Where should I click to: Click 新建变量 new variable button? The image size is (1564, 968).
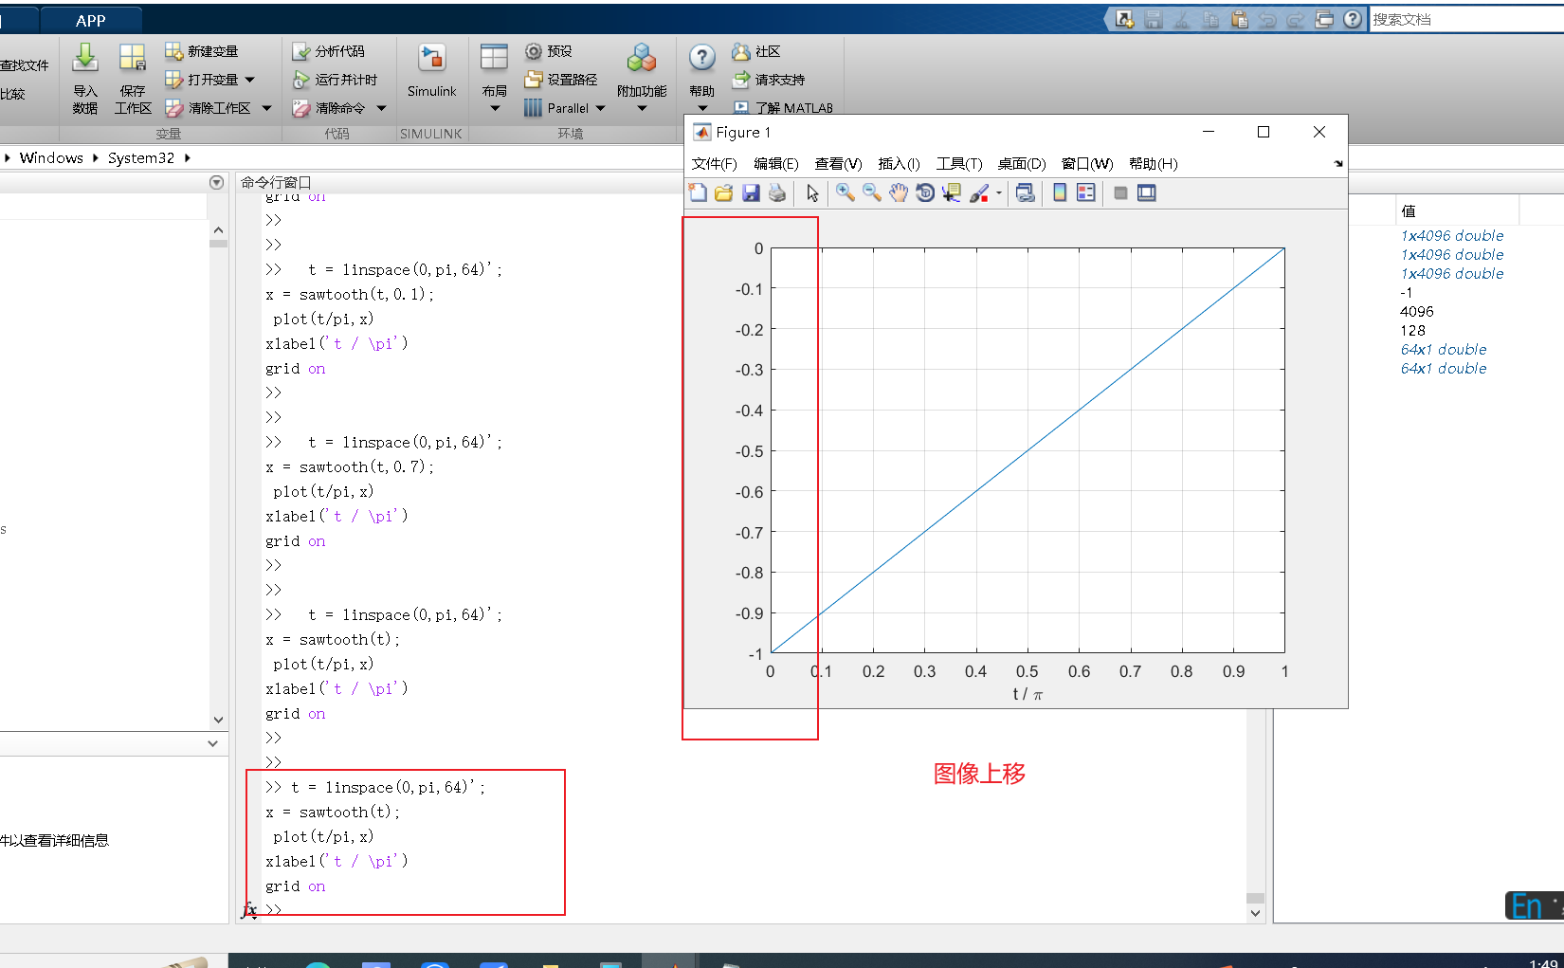click(201, 51)
